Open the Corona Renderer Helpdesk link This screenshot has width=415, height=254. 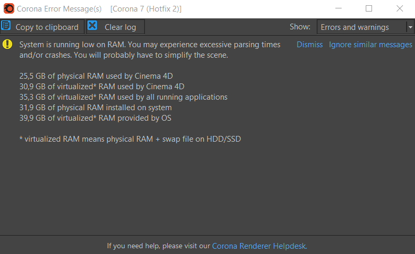259,246
